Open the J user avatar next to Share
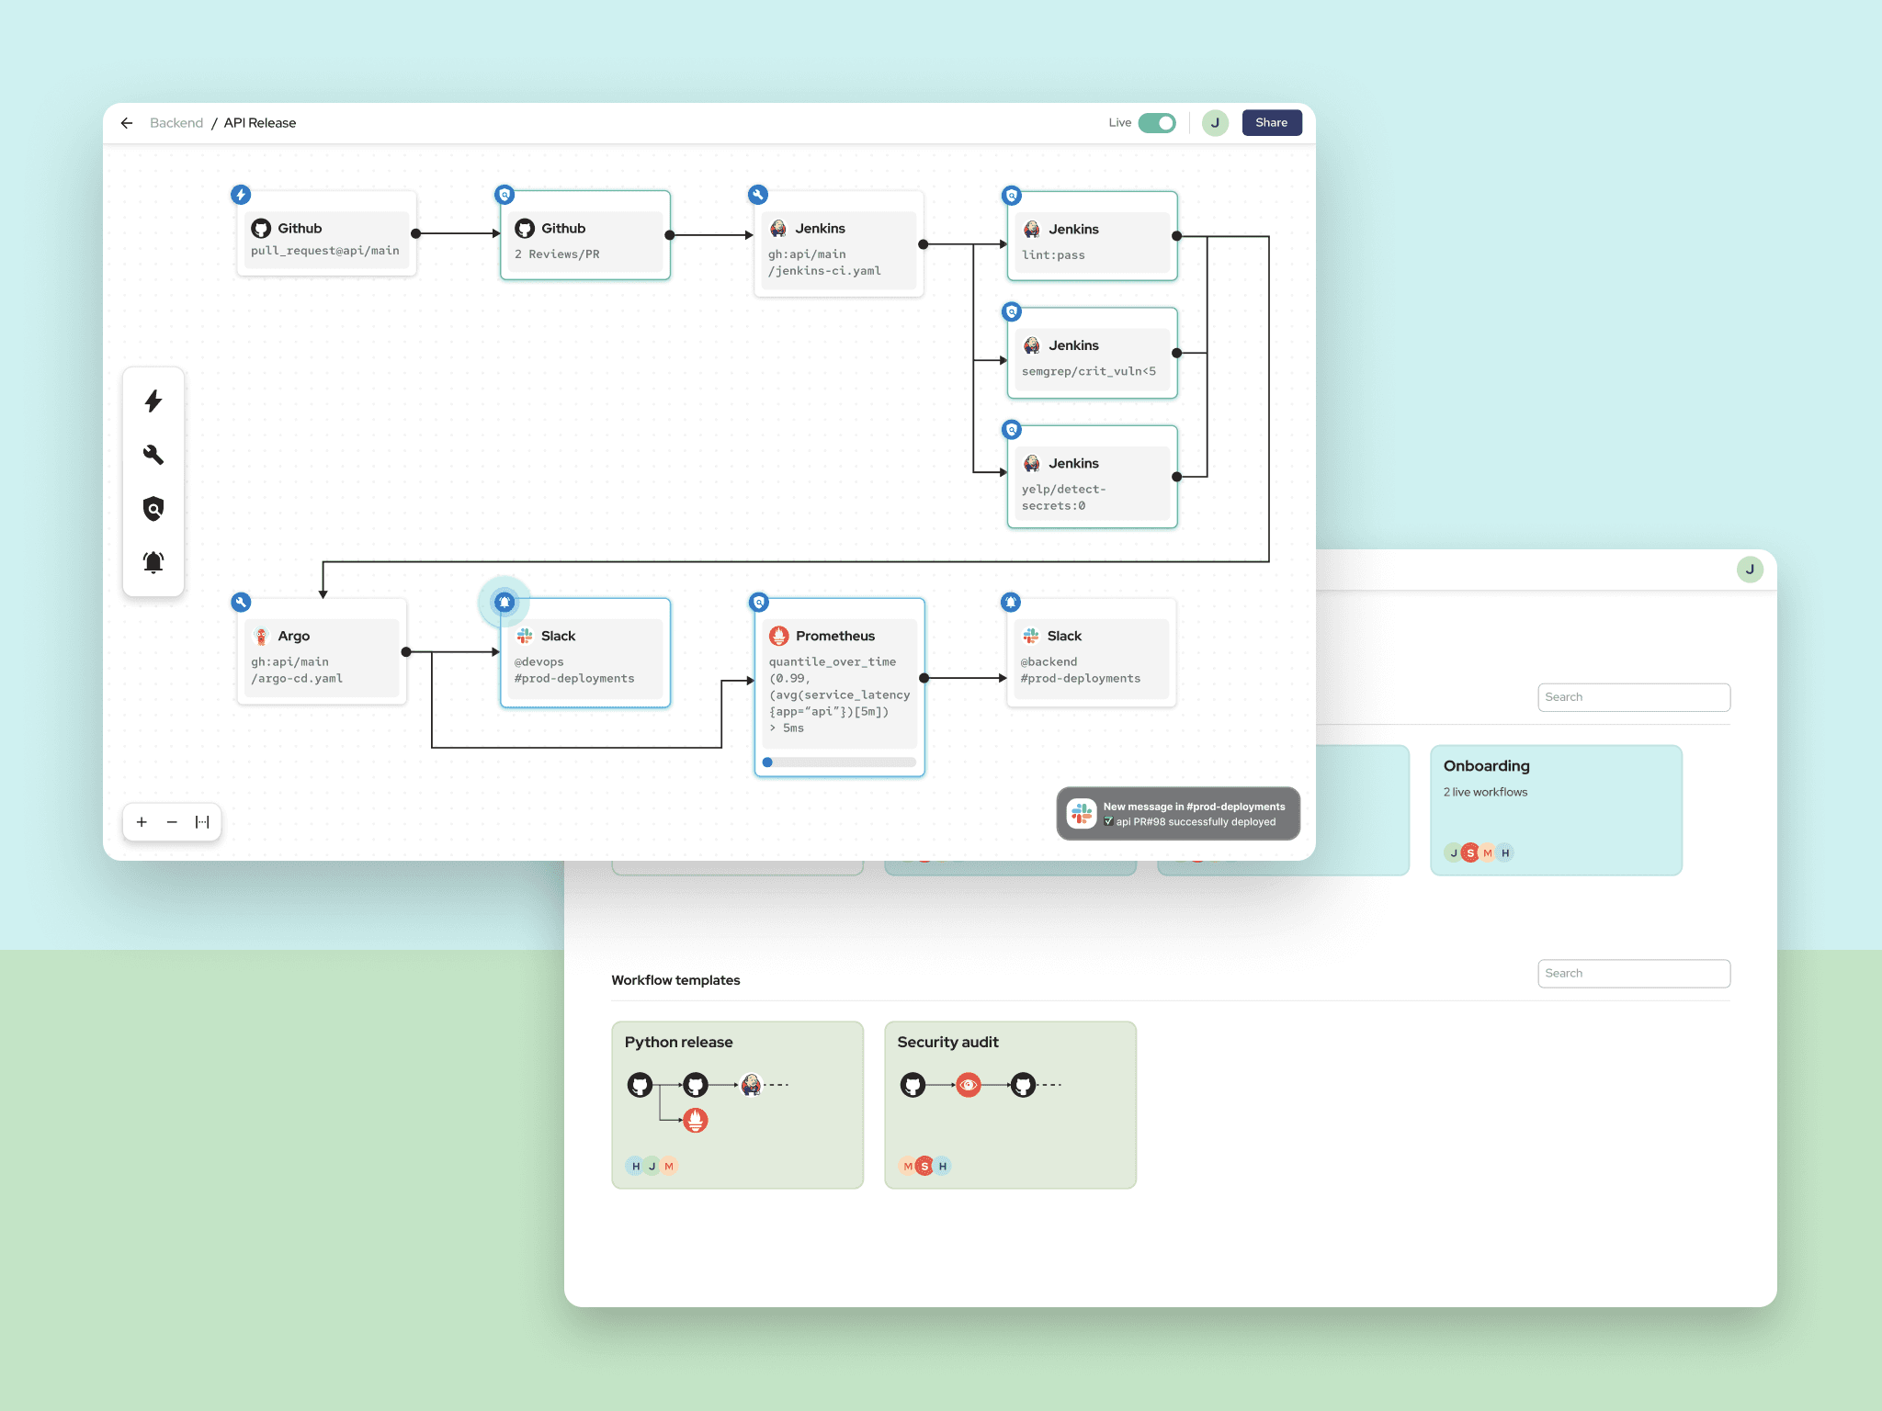This screenshot has height=1411, width=1882. pos(1215,123)
